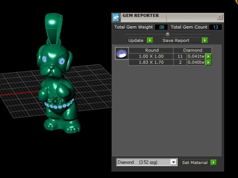Click the green arrow next to Save Report

(205, 41)
